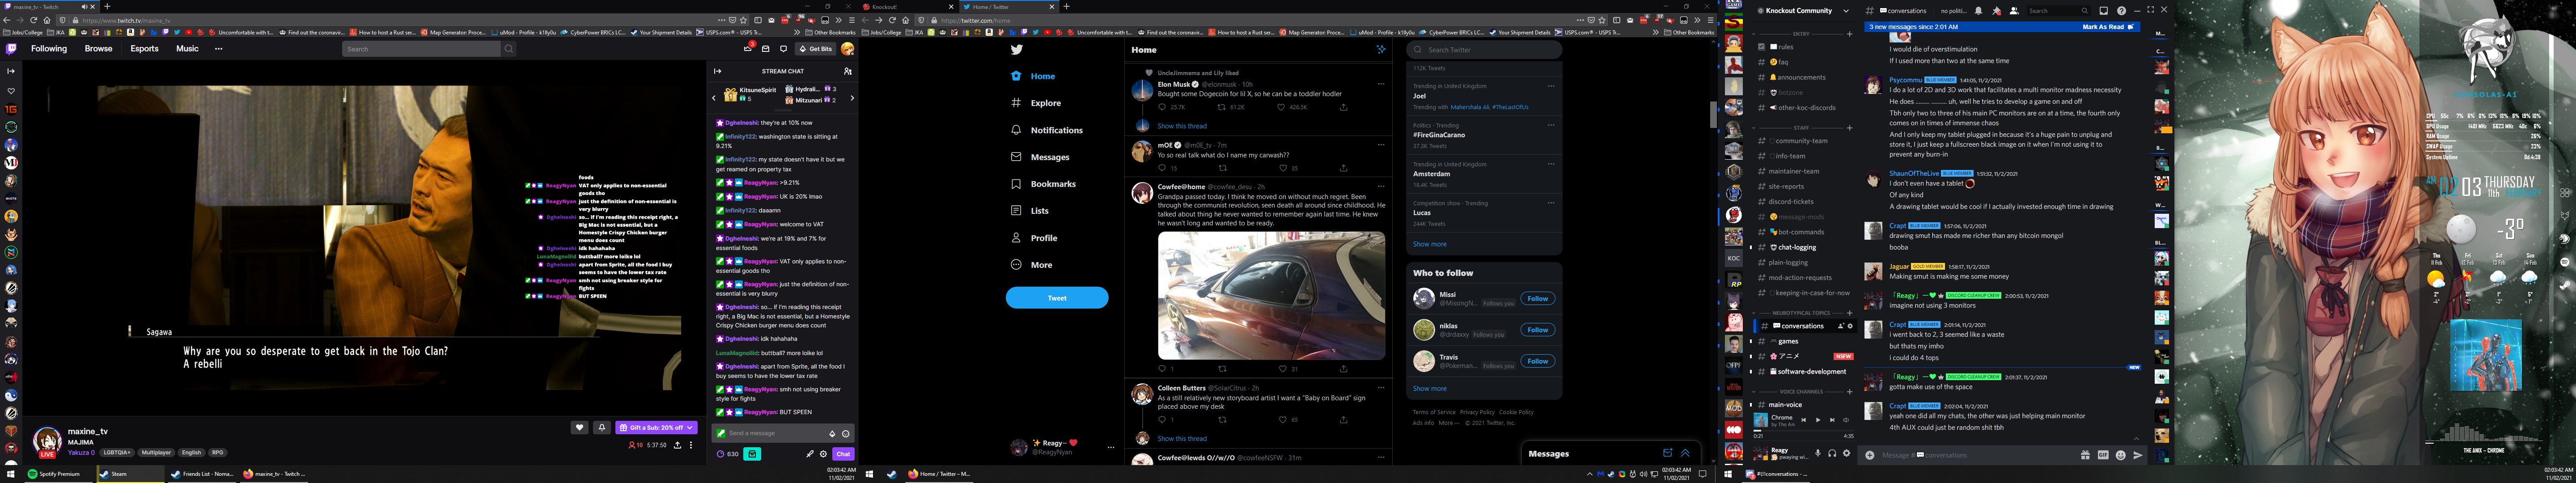The width and height of the screenshot is (2576, 483).
Task: Click Twitter top tweets sparkle icon
Action: pos(1381,49)
